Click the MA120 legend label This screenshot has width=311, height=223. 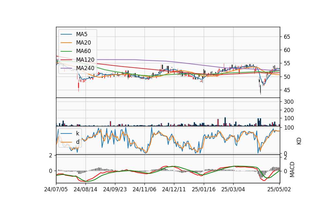pyautogui.click(x=85, y=60)
